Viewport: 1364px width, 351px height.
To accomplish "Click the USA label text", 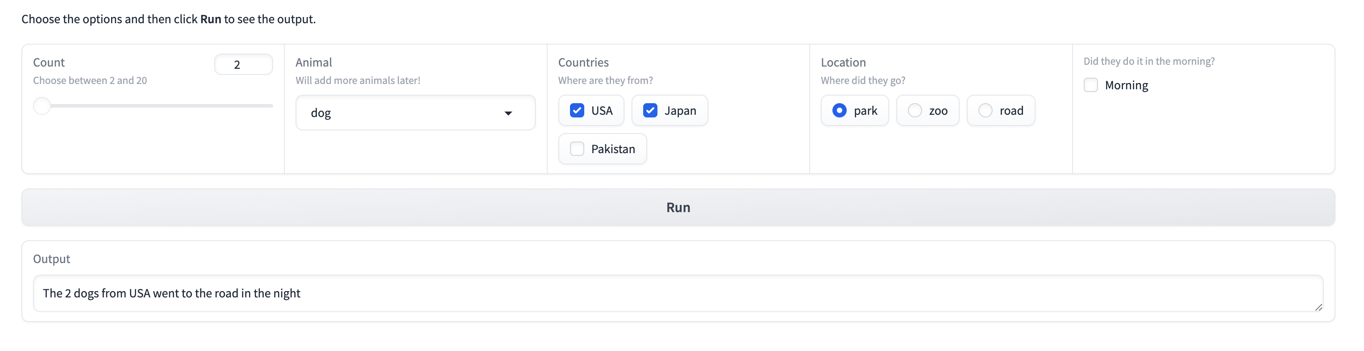I will pos(602,111).
